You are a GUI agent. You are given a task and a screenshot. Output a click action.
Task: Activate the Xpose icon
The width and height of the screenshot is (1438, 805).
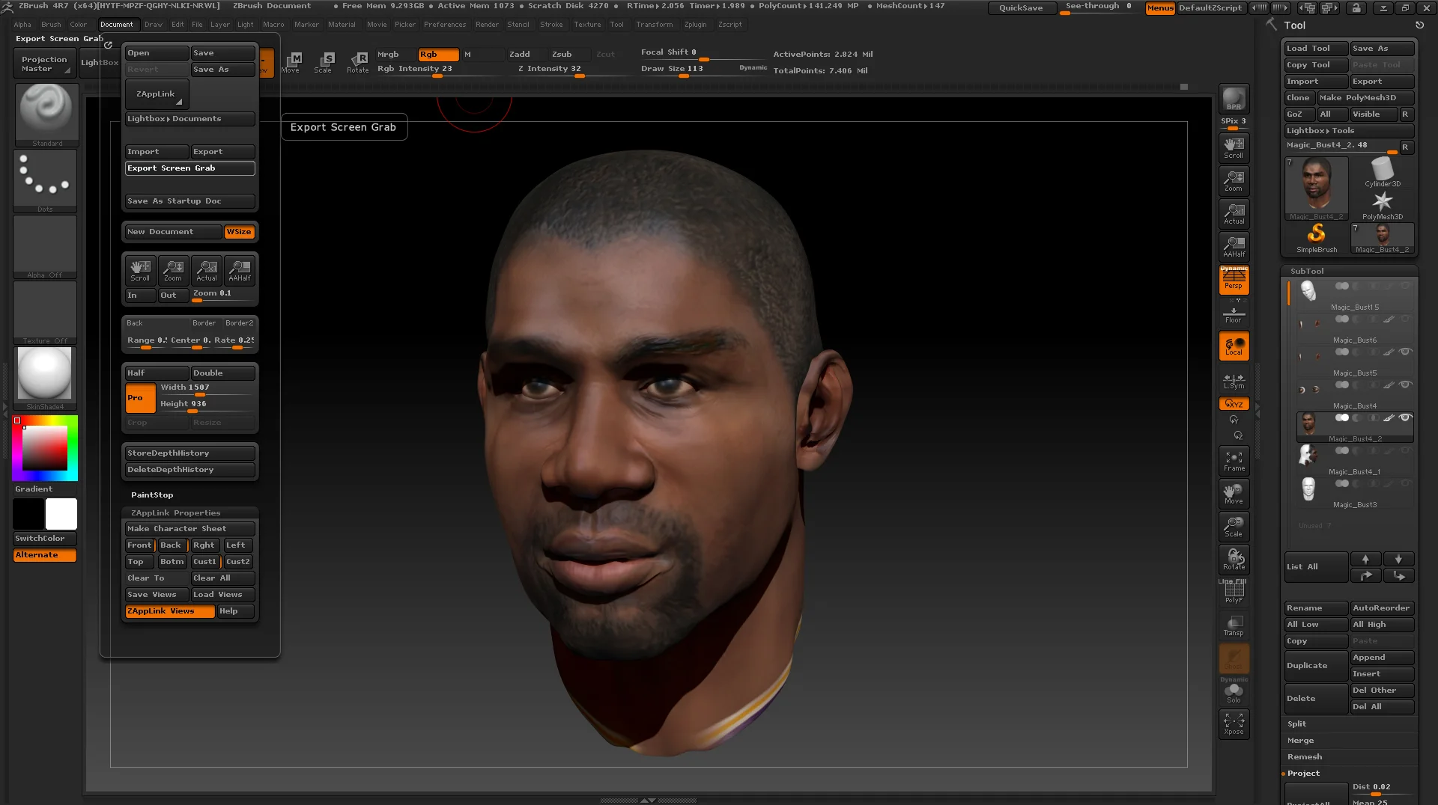tap(1234, 723)
